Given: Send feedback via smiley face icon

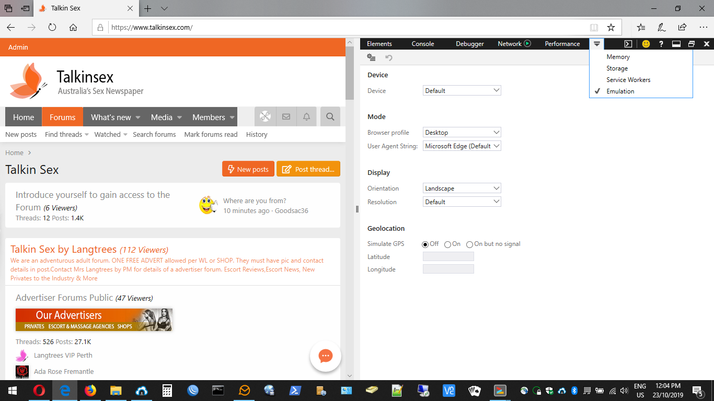Looking at the screenshot, I should (646, 44).
